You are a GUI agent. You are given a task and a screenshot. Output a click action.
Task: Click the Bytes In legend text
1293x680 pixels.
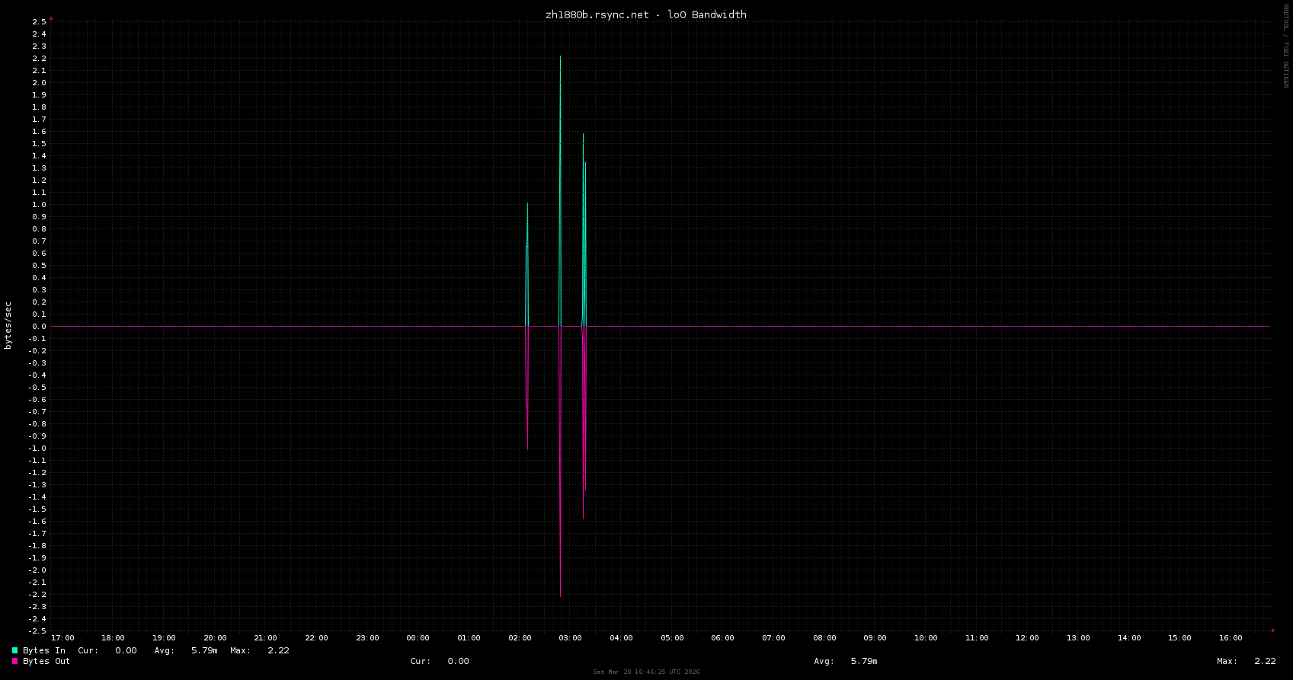click(44, 650)
